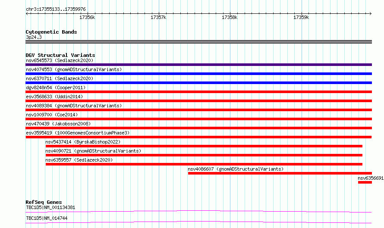Click the dark purple nsv6545573 variant bar

point(198,65)
